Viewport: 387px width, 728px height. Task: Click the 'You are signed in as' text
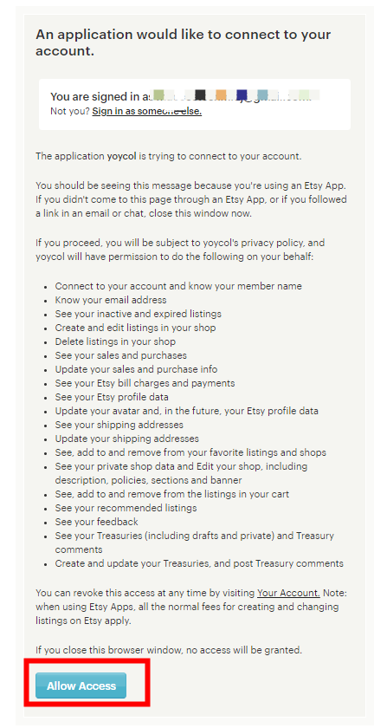100,96
